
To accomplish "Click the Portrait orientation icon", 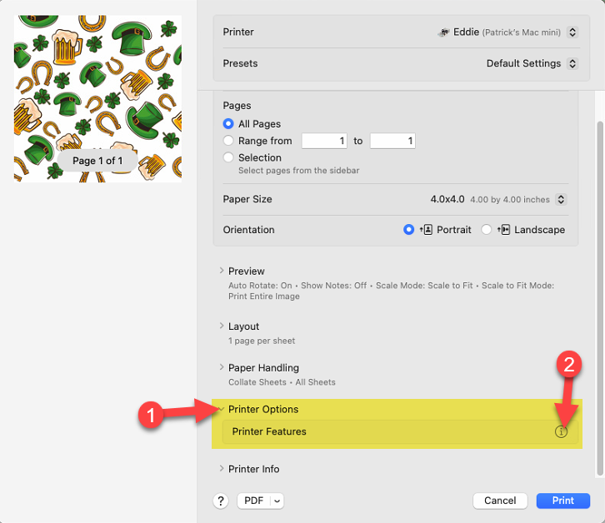I will 426,230.
